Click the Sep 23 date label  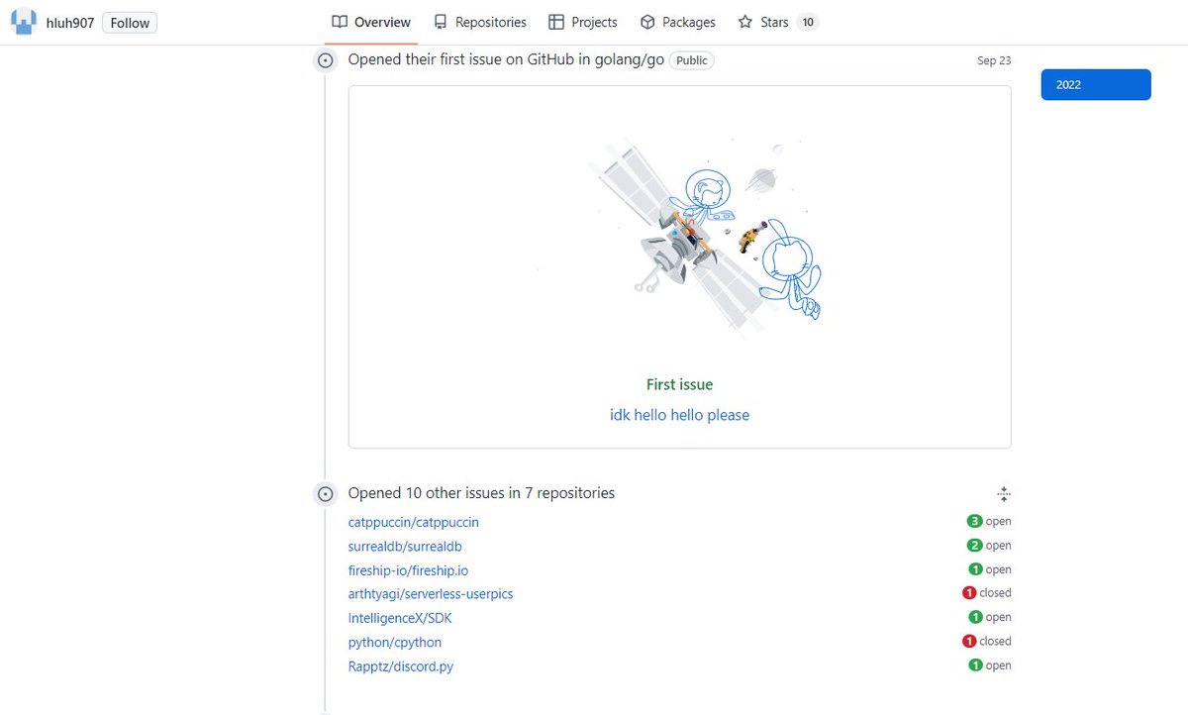(x=994, y=60)
